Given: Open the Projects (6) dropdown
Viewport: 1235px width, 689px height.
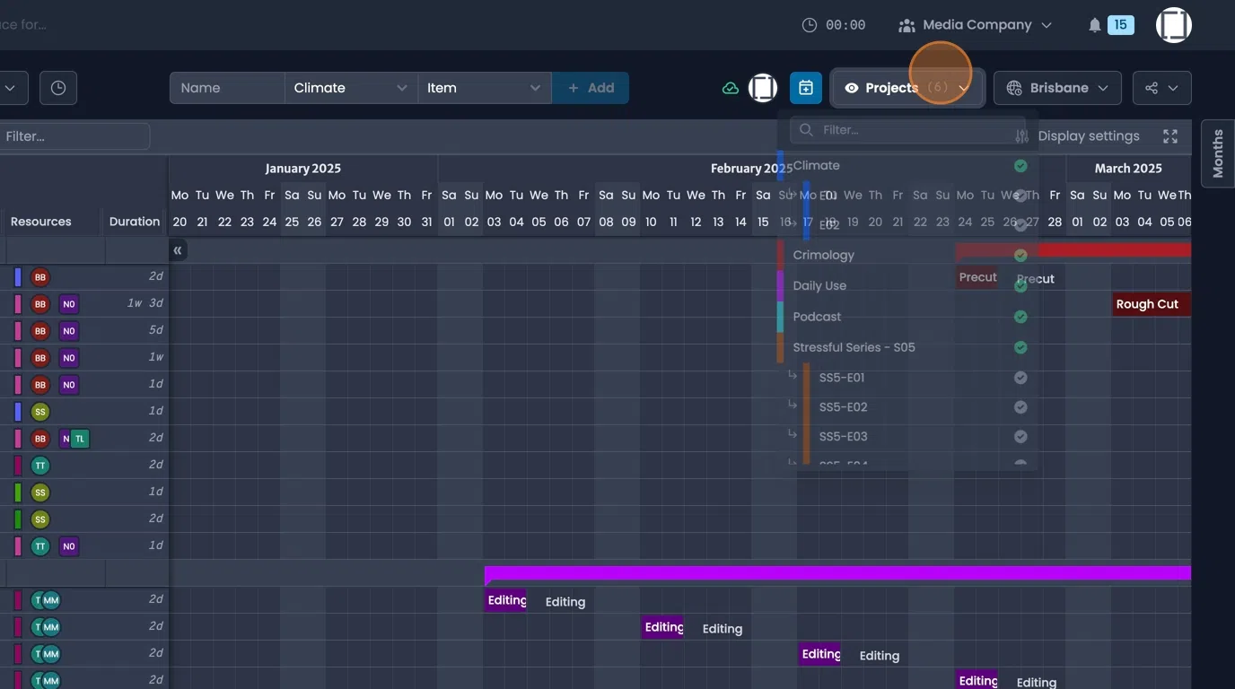Looking at the screenshot, I should 907,88.
